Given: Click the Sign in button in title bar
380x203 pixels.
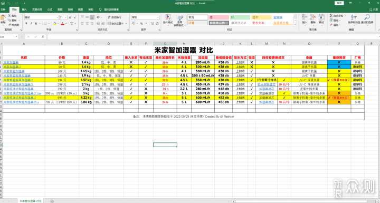Looking at the screenshot, I should (339, 3).
